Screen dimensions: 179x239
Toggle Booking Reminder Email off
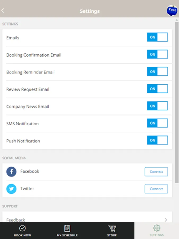[157, 72]
